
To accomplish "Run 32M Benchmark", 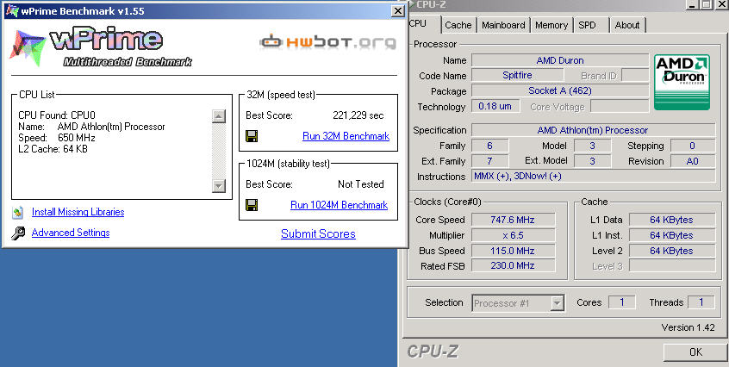I will [x=346, y=136].
